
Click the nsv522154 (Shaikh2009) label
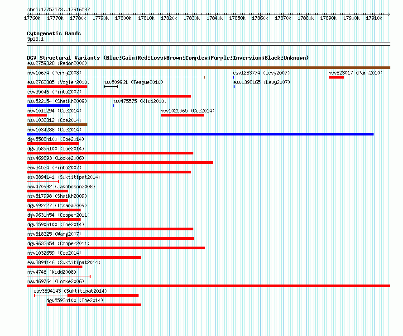click(57, 101)
